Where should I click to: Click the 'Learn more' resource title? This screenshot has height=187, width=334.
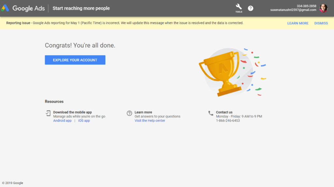point(144,112)
